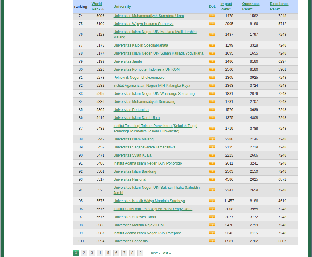Go to 'last »' page link
This screenshot has width=312, height=257.
[x=167, y=253]
